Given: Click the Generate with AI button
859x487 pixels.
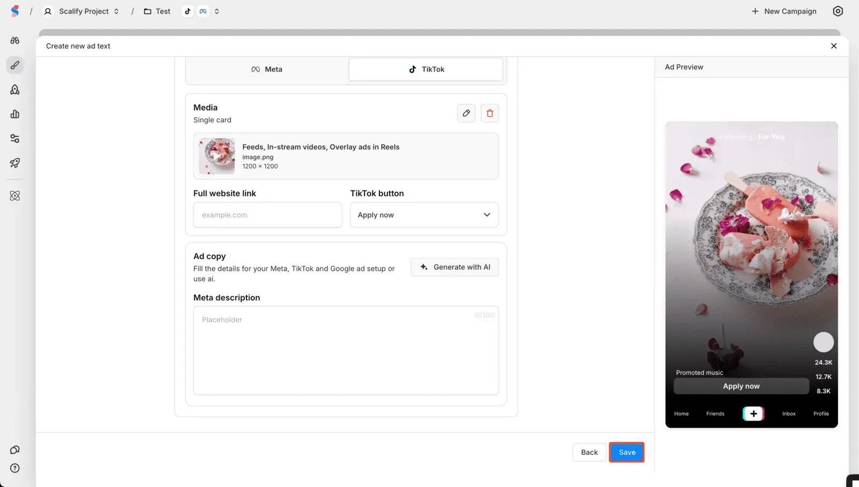Looking at the screenshot, I should point(454,267).
